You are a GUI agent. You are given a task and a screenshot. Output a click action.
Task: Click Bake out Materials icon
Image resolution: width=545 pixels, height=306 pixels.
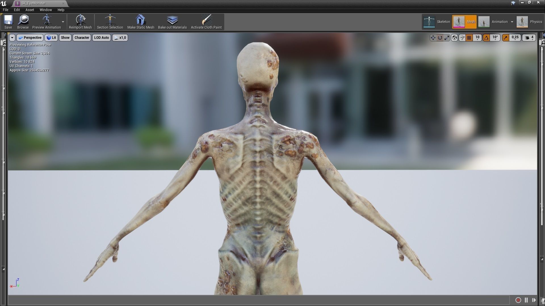172,22
